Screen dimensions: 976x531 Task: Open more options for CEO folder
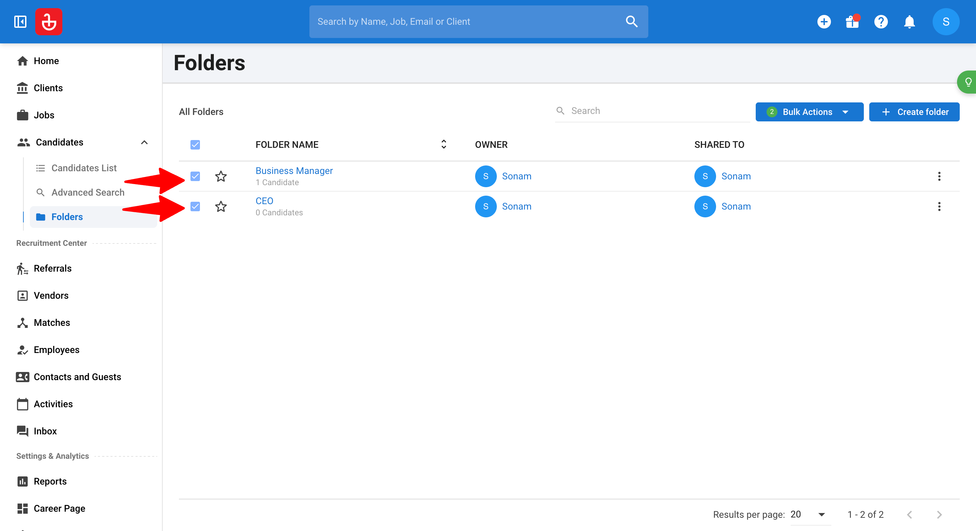[939, 206]
